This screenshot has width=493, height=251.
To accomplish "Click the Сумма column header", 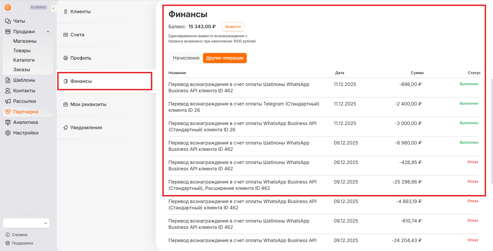I will (417, 73).
